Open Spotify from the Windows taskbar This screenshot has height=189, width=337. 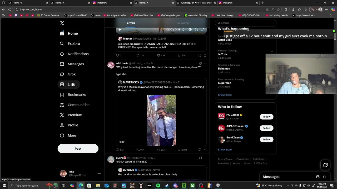[158, 186]
